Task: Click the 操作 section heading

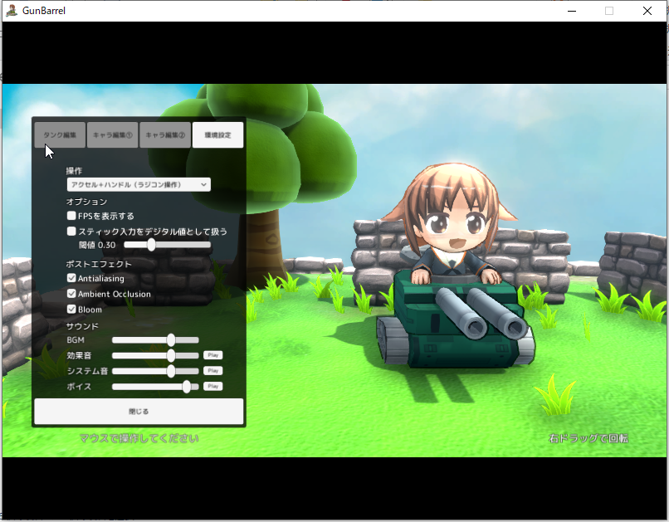Action: pyautogui.click(x=74, y=171)
